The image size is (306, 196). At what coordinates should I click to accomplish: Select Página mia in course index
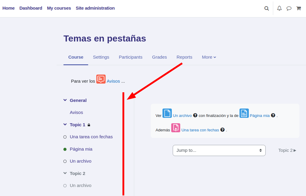click(x=81, y=149)
